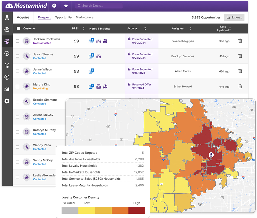Image resolution: width=257 pixels, height=218 pixels.
Task: Click the analytics bar chart icon in the sidebar
Action: click(x=7, y=89)
